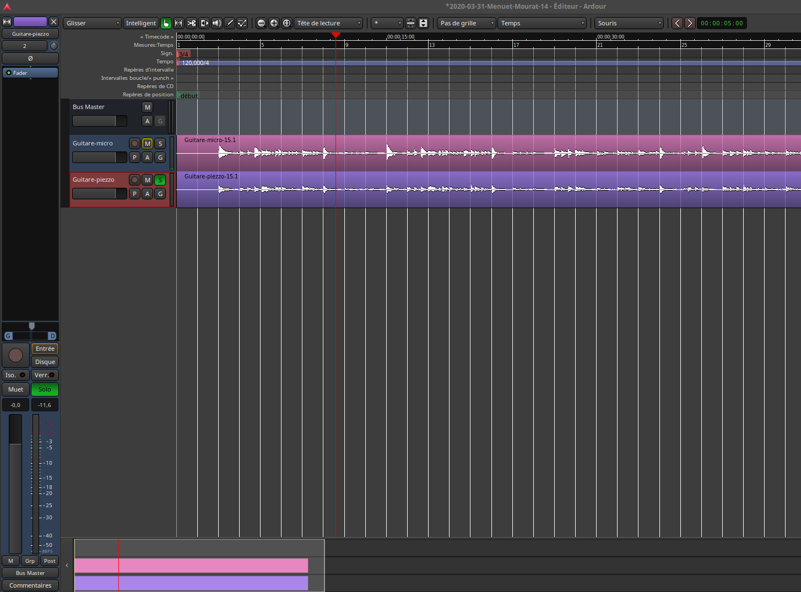Select the Audition (speaker) tool
This screenshot has width=801, height=592.
(217, 23)
